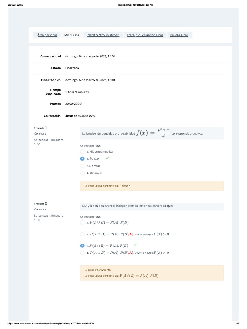The height and width of the screenshot is (329, 247).
Task: Click green checkmark beside P(A∩B)=P(A).P(B) option c
Action: point(135,245)
